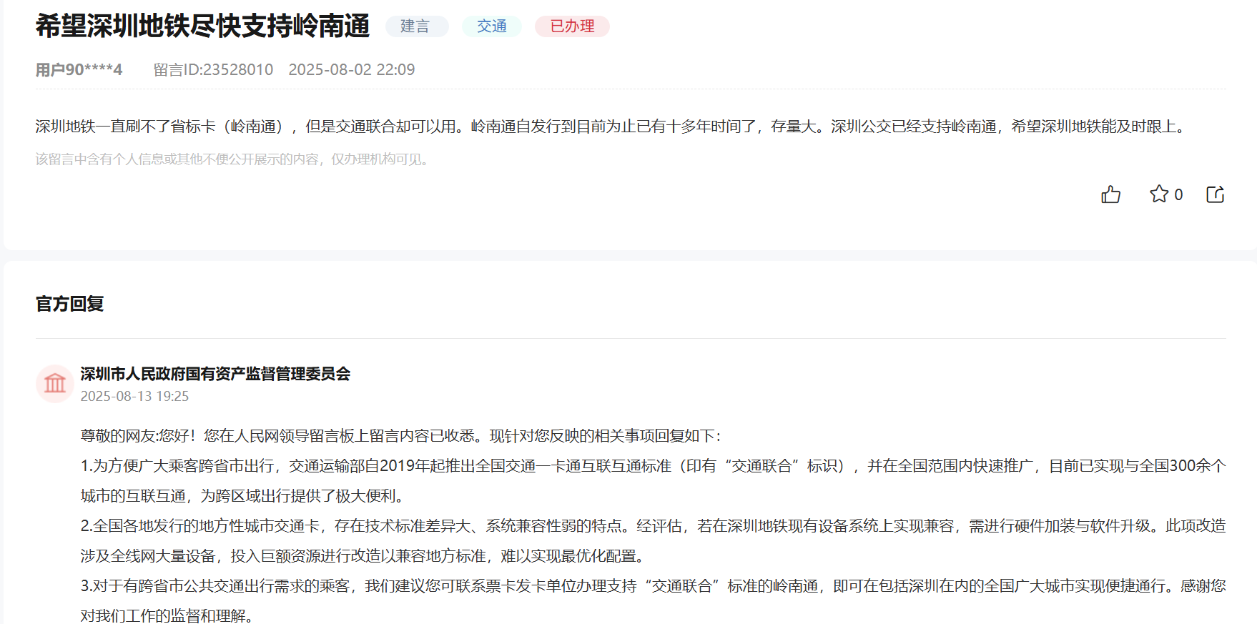Image resolution: width=1257 pixels, height=624 pixels.
Task: Select the 建言 tag
Action: coord(417,26)
